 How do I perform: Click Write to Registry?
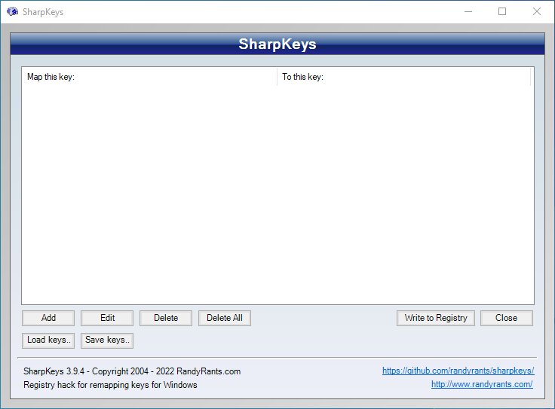point(435,318)
